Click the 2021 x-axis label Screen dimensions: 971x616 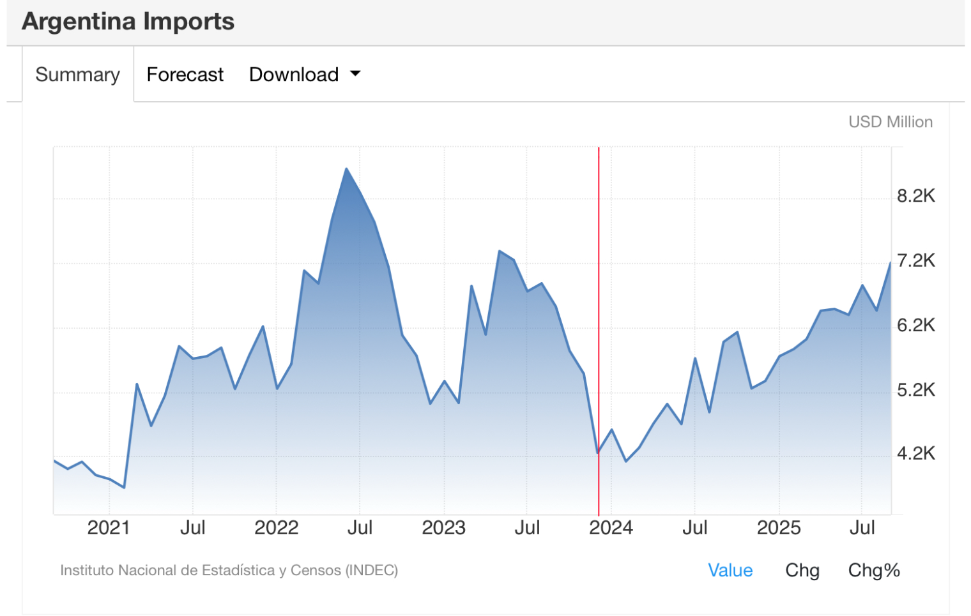point(109,528)
